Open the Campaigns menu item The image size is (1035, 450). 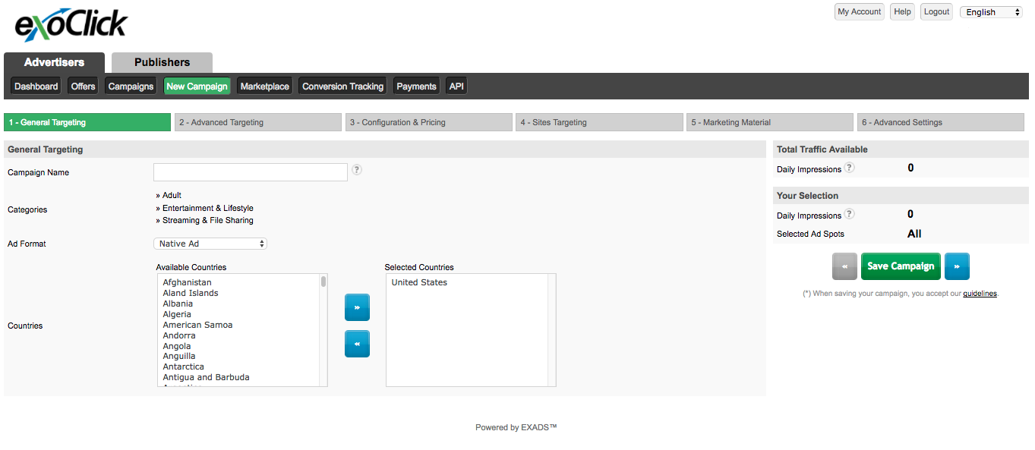(x=131, y=87)
